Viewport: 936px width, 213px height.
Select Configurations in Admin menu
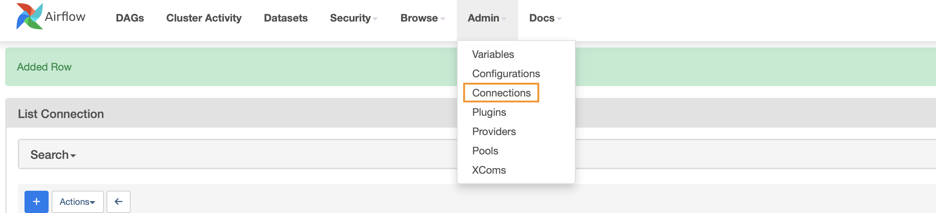pos(506,73)
